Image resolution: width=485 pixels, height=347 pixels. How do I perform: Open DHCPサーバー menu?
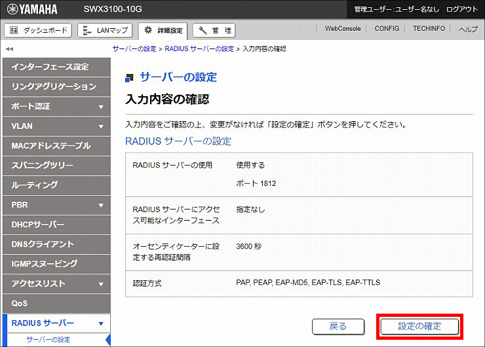tap(56, 225)
